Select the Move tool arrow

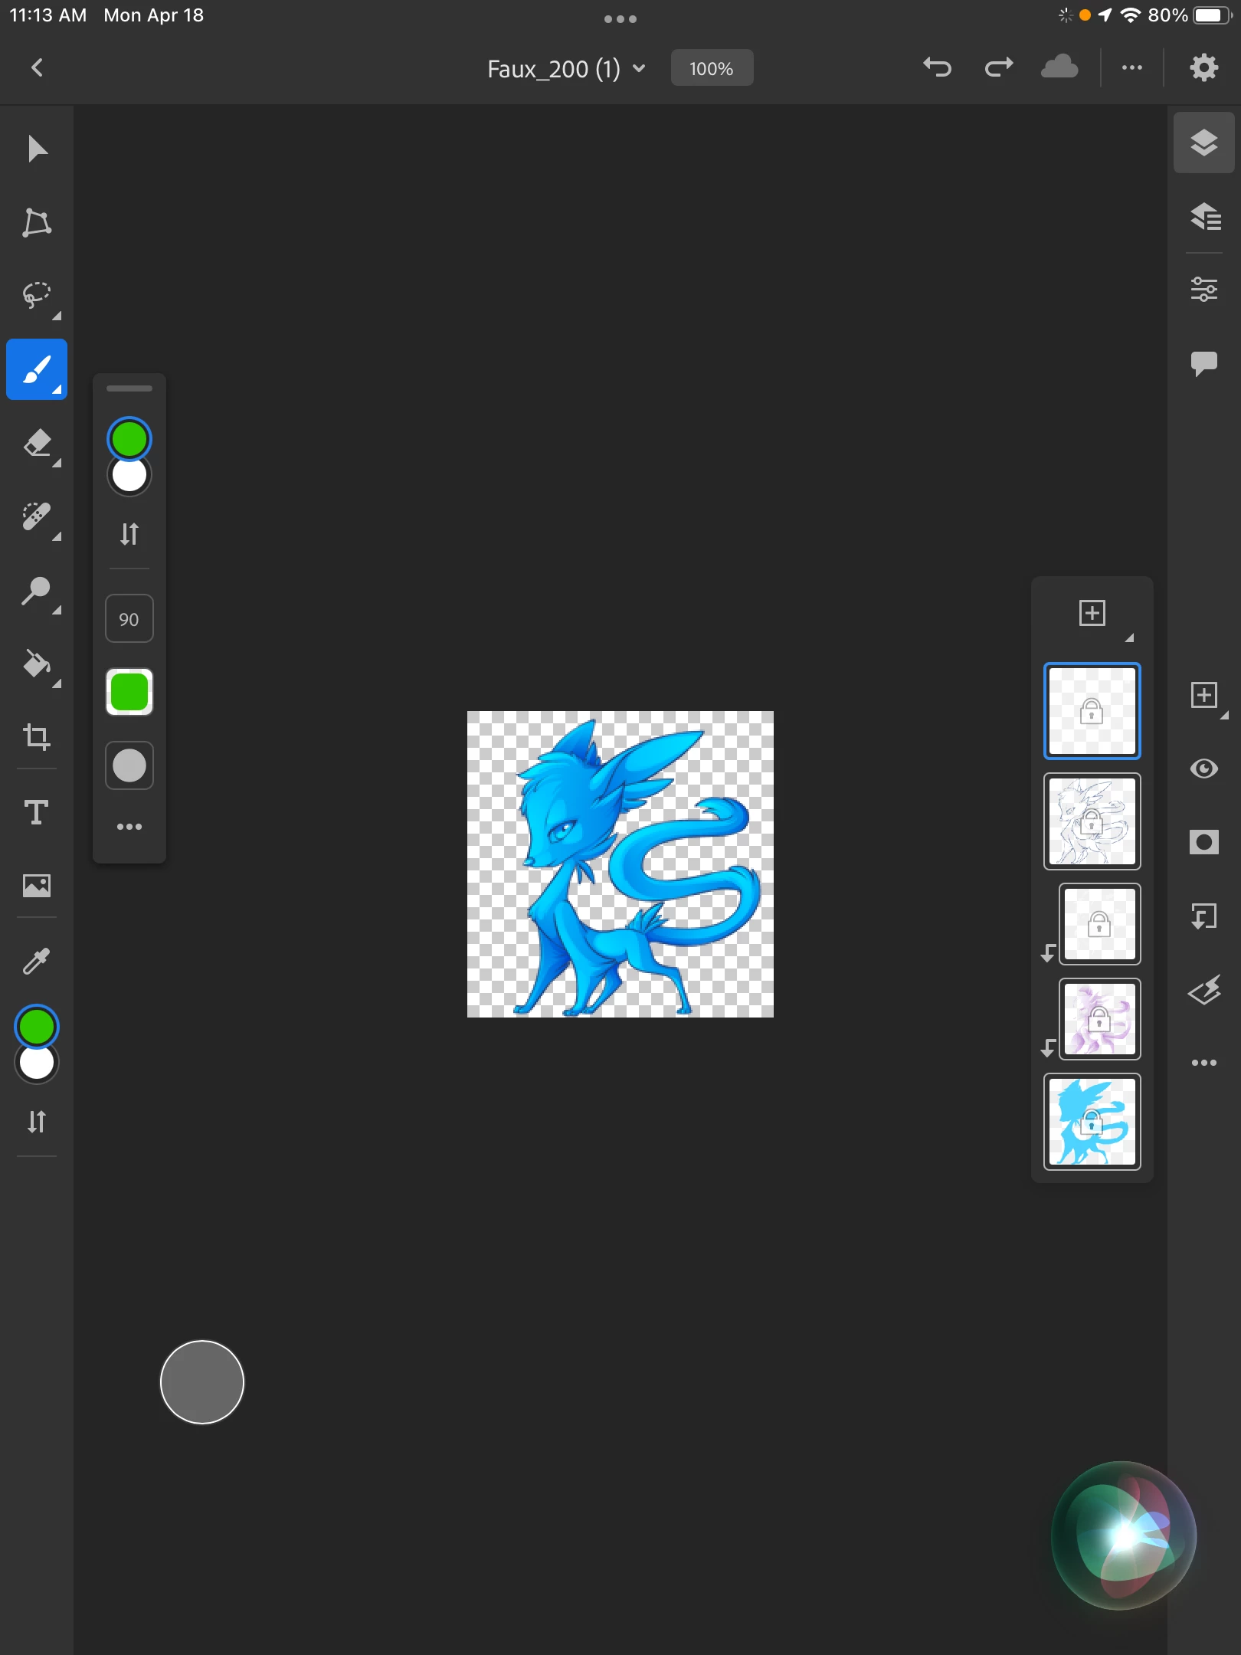[x=37, y=149]
